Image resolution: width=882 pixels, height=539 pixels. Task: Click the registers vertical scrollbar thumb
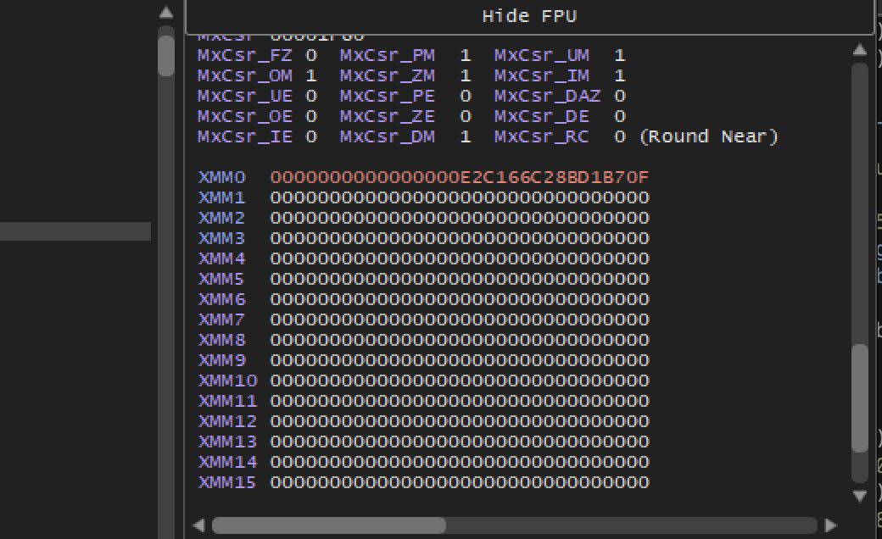[x=859, y=398]
